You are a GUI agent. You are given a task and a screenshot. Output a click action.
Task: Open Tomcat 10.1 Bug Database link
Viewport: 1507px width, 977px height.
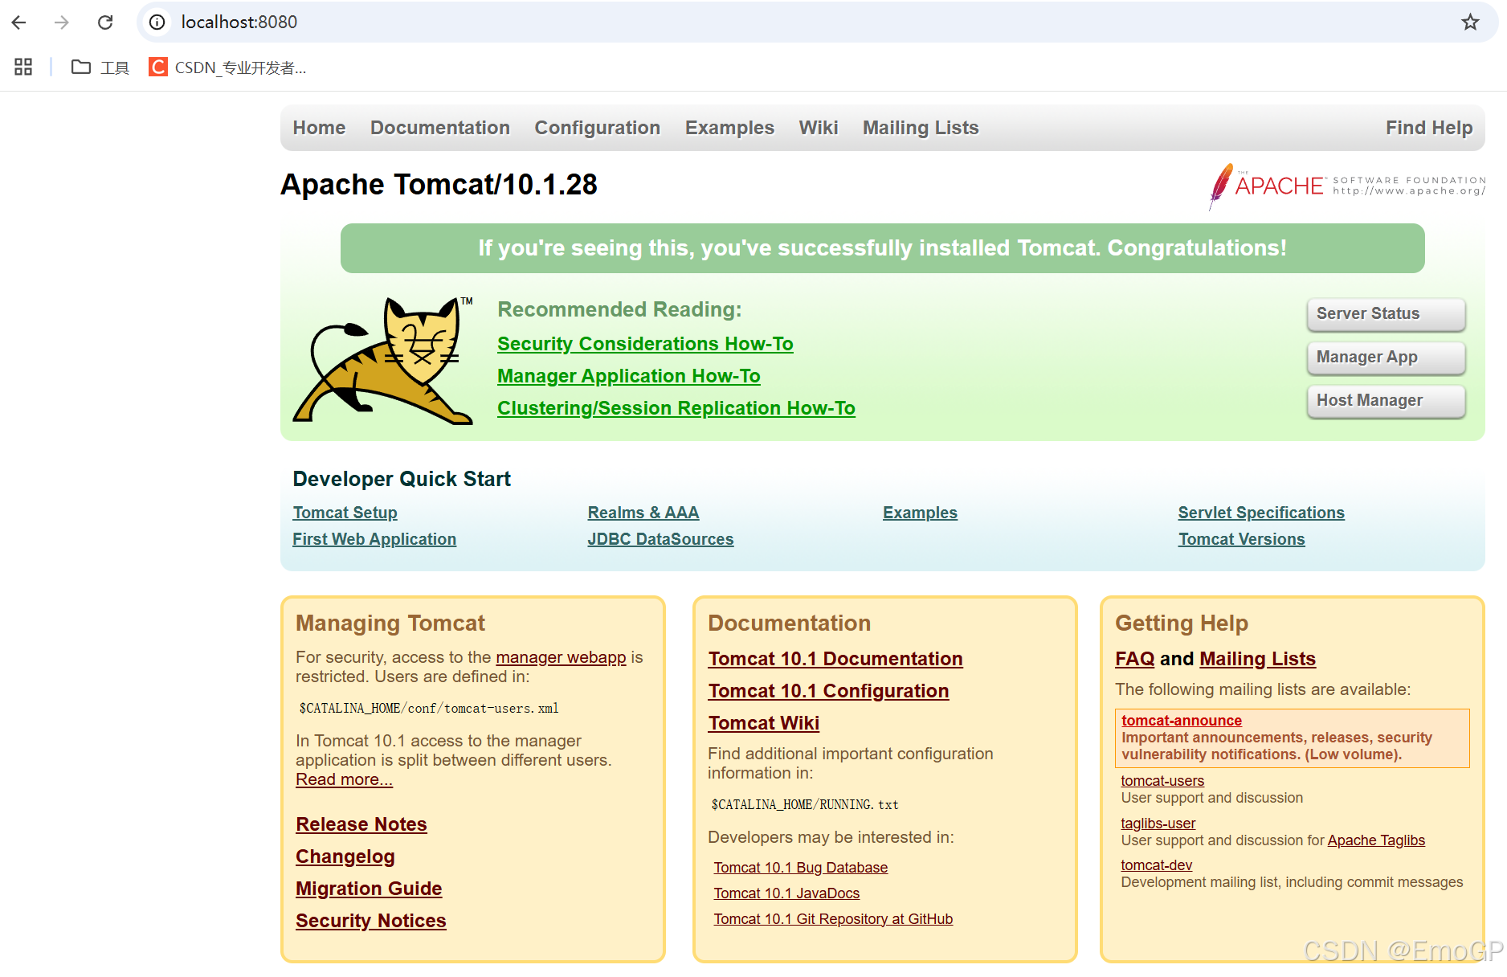(x=801, y=868)
